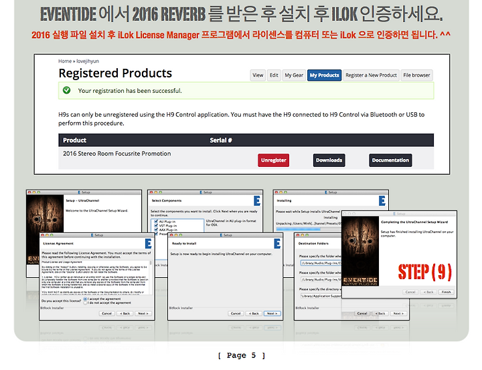Switch to the My Gear tab
The height and width of the screenshot is (370, 482).
coord(294,75)
